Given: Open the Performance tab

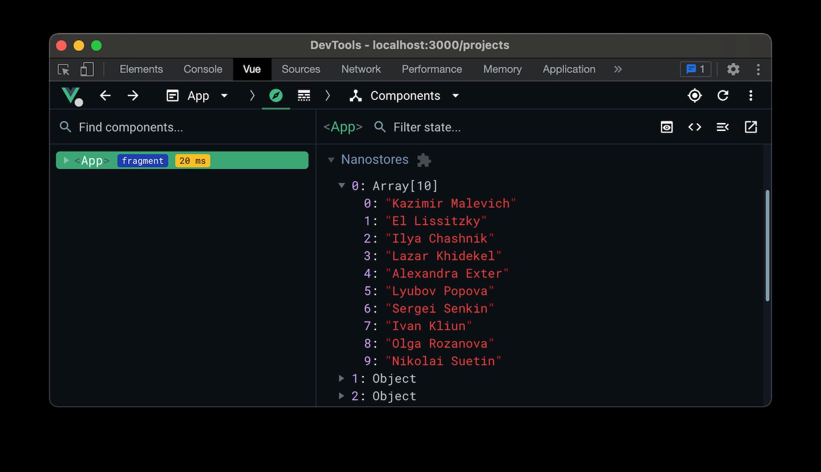Looking at the screenshot, I should click(x=432, y=69).
